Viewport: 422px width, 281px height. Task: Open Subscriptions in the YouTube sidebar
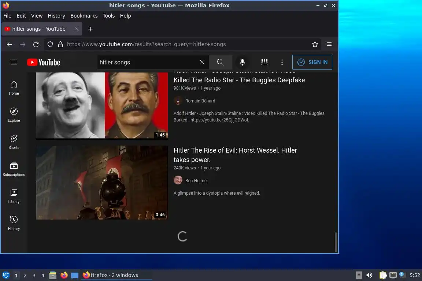pyautogui.click(x=14, y=169)
